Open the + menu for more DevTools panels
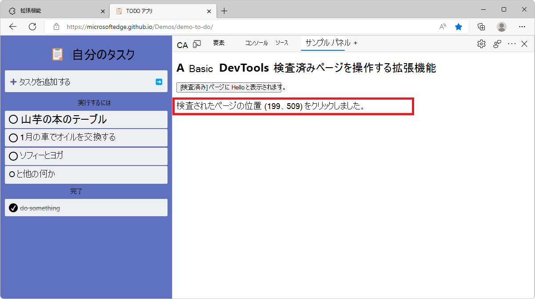Screen dimensions: 535x299 356,43
